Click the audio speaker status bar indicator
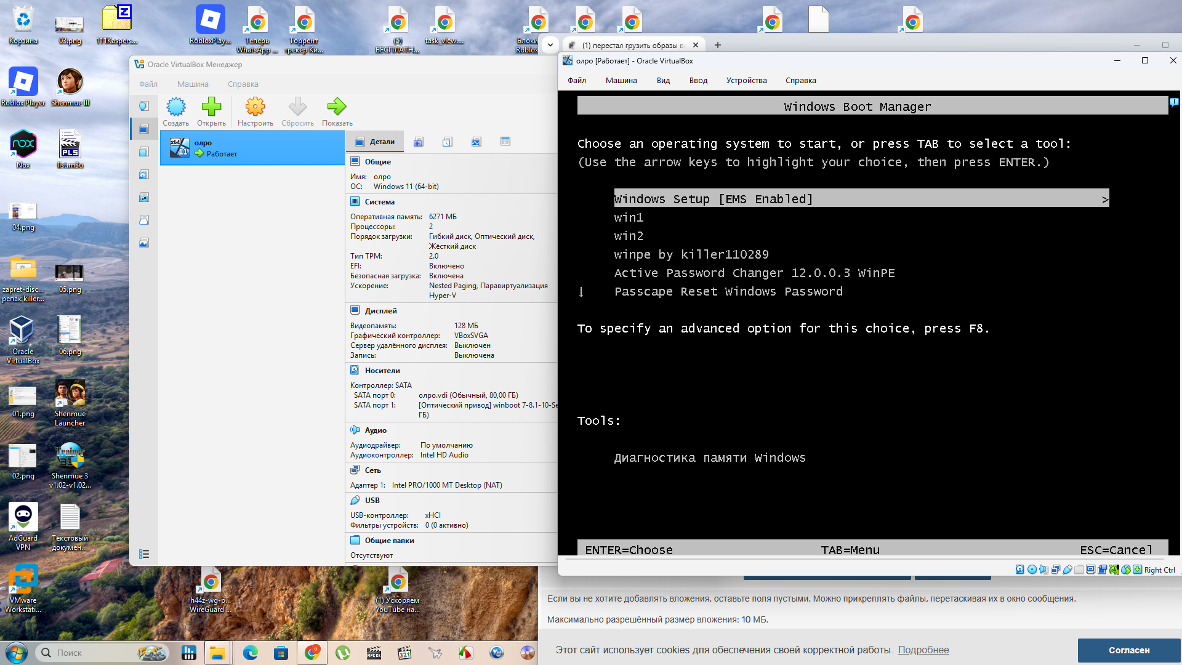The height and width of the screenshot is (665, 1182). tap(1043, 570)
